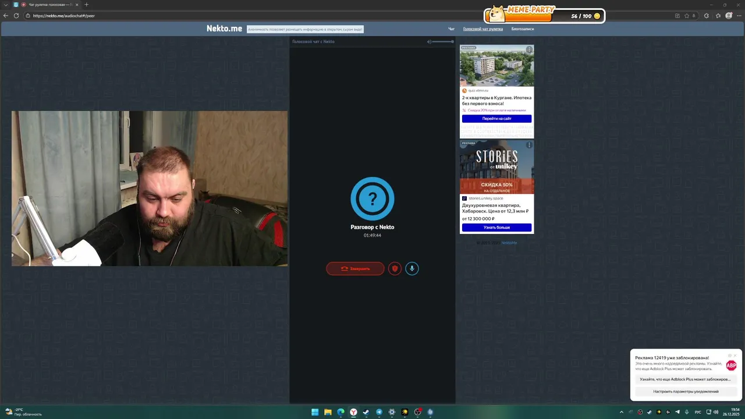Click the STORIES от unikey ad banner image
Screen dimensions: 745x419
coord(496,167)
